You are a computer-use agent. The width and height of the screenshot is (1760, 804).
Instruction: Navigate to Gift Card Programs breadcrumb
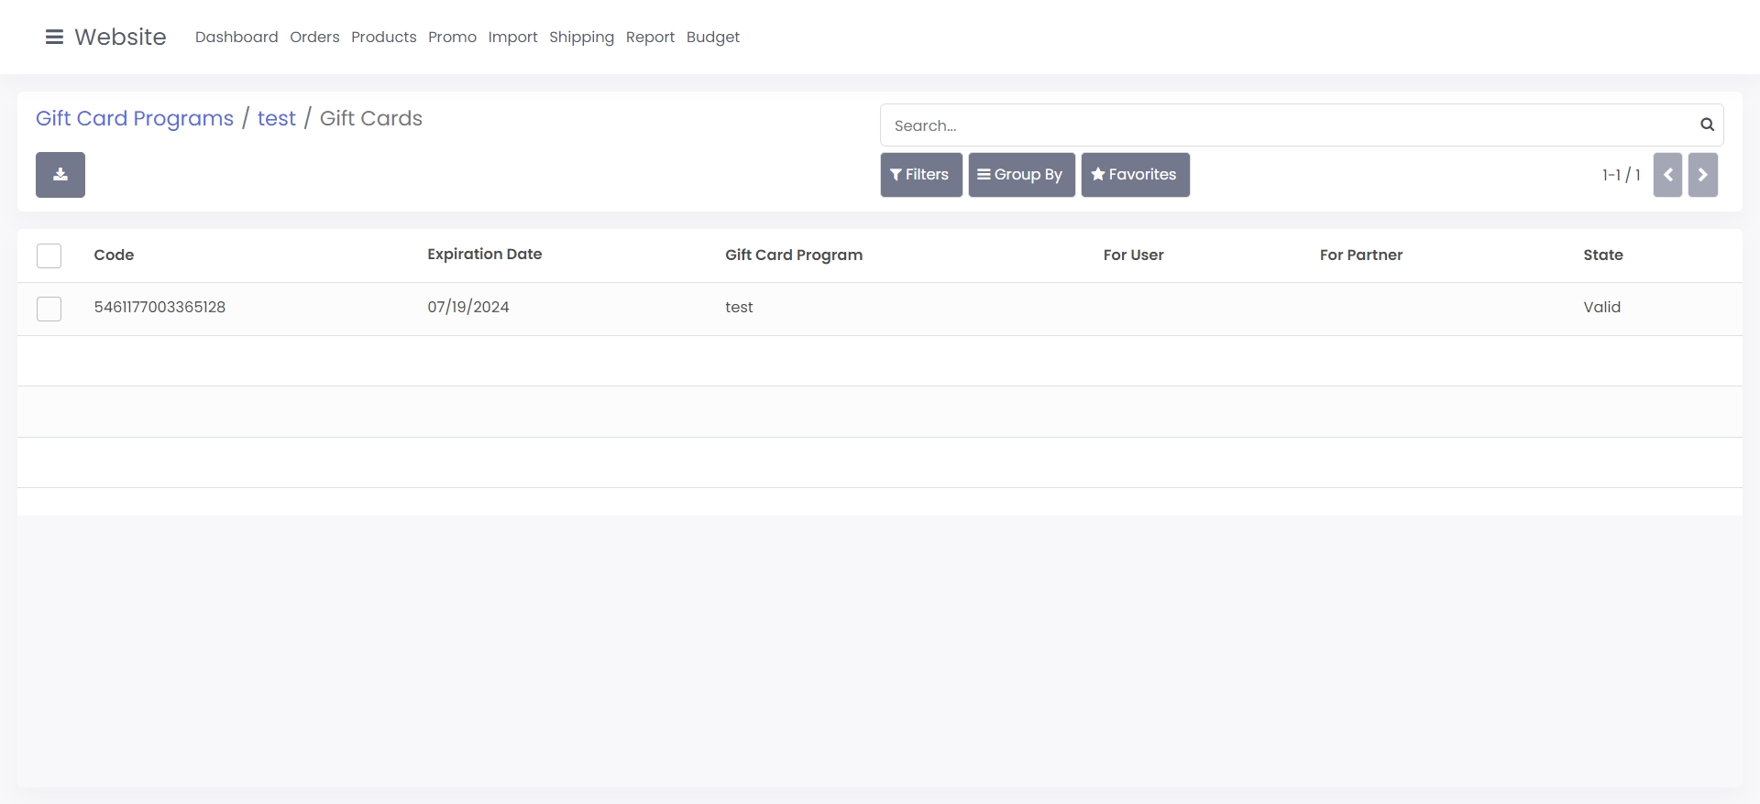coord(135,118)
